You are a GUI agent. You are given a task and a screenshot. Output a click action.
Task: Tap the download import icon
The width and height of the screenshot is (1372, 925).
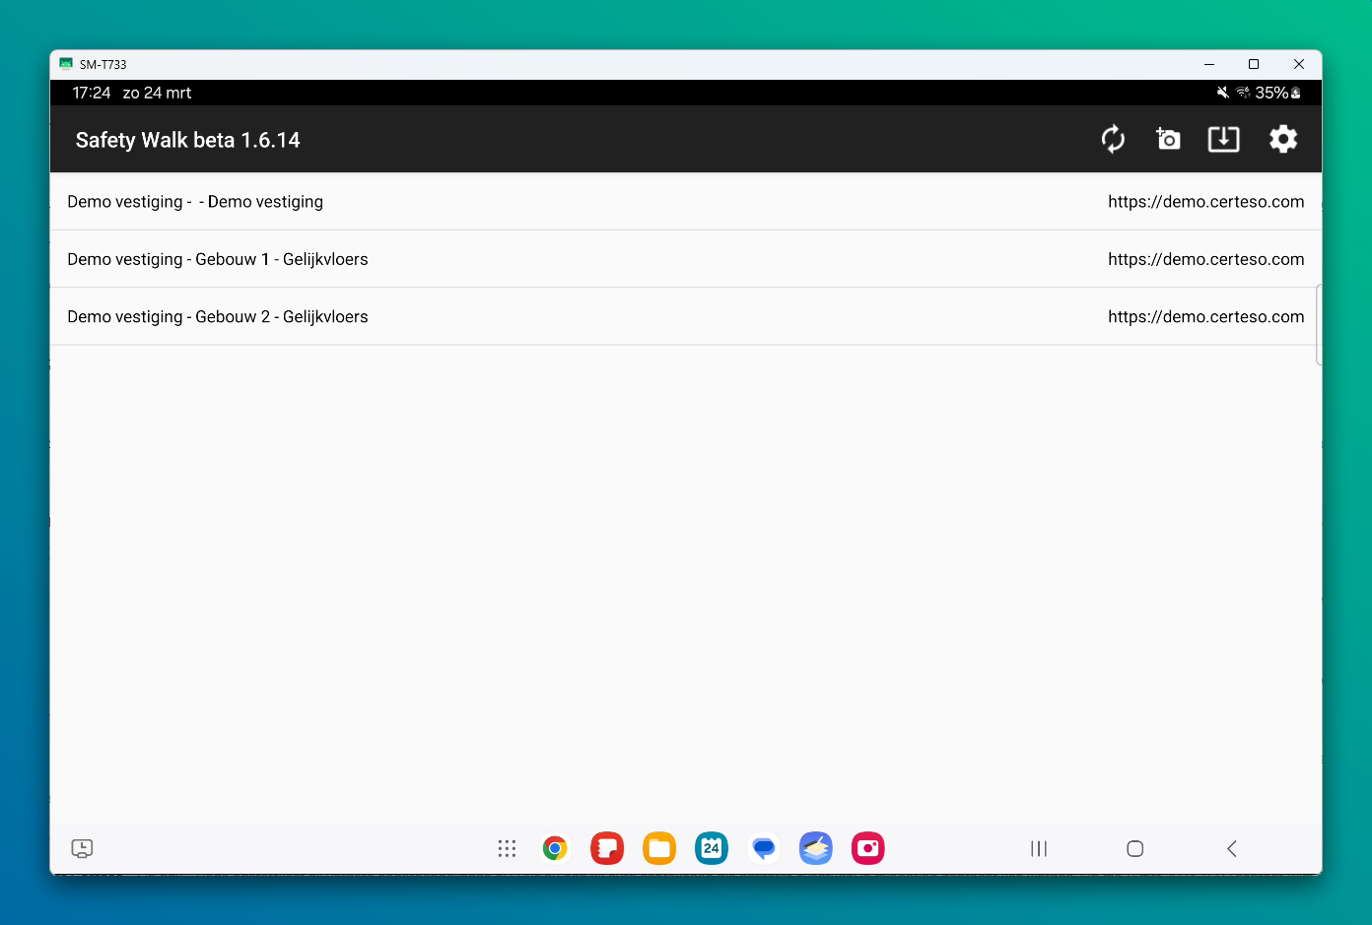(x=1223, y=139)
